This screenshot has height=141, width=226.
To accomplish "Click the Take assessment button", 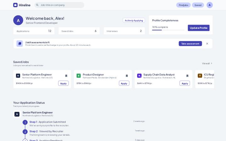I will tap(190, 44).
